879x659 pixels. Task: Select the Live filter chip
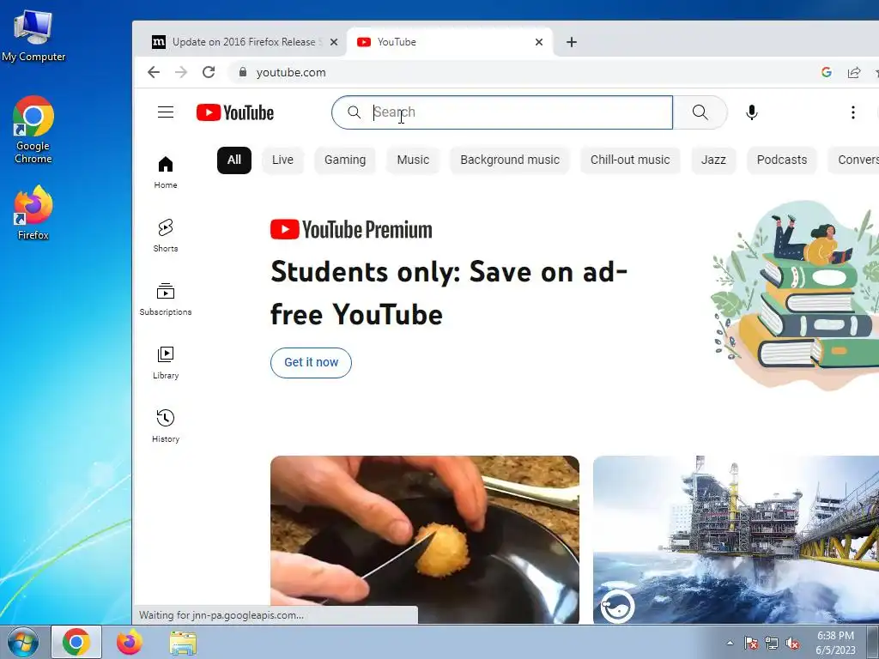[x=282, y=160]
